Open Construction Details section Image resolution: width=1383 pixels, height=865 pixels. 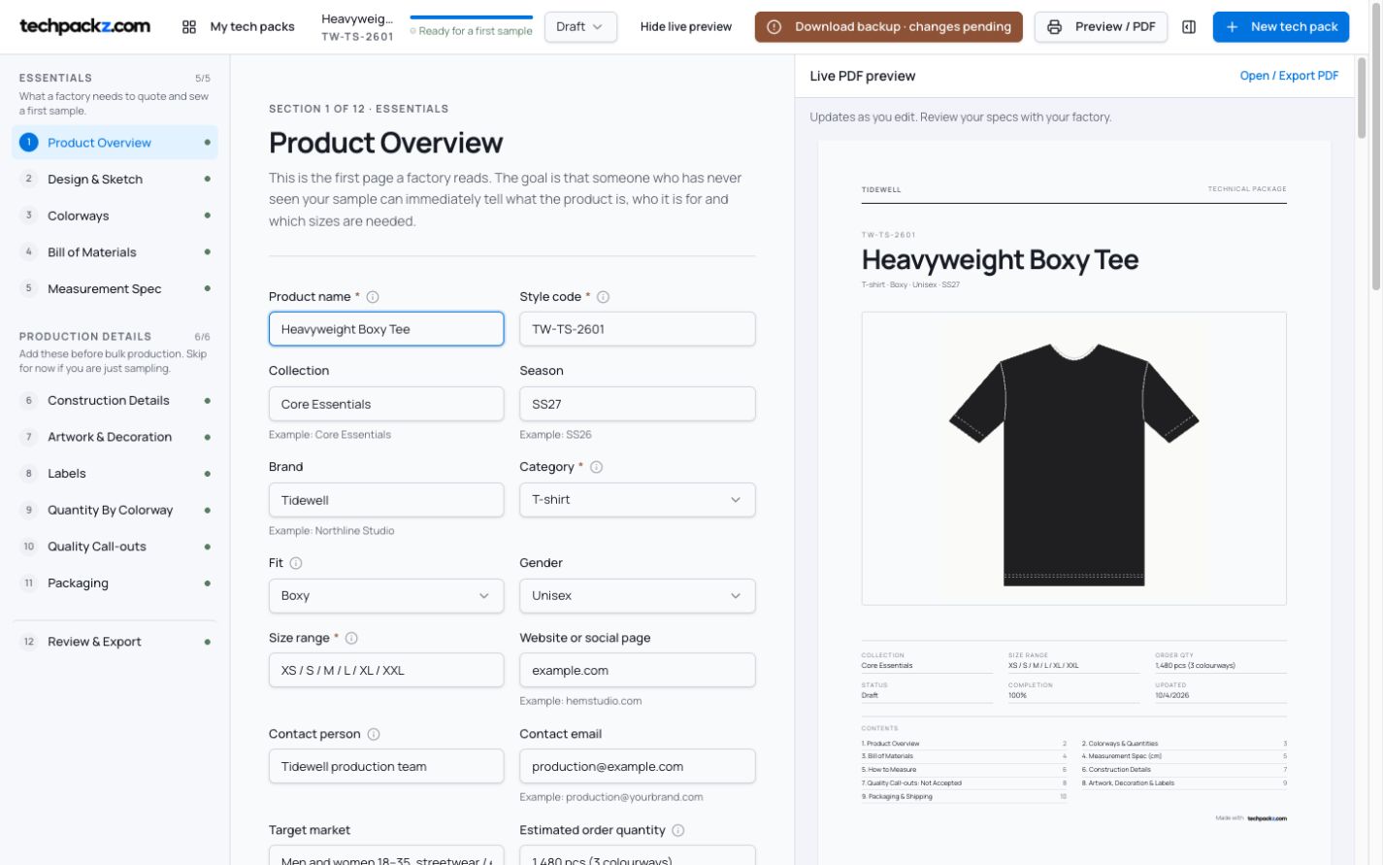115,401
